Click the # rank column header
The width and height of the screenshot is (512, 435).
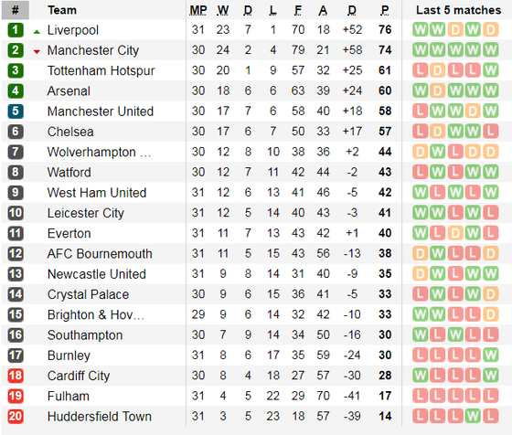[x=16, y=10]
